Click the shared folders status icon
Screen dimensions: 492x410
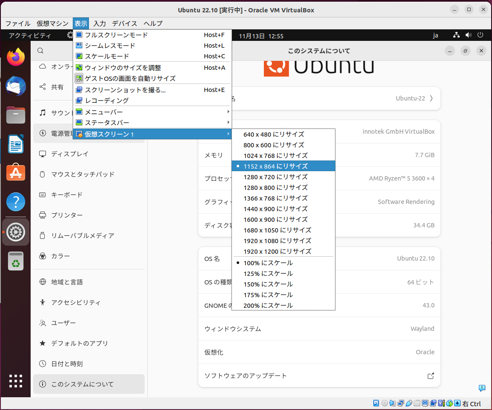417,404
